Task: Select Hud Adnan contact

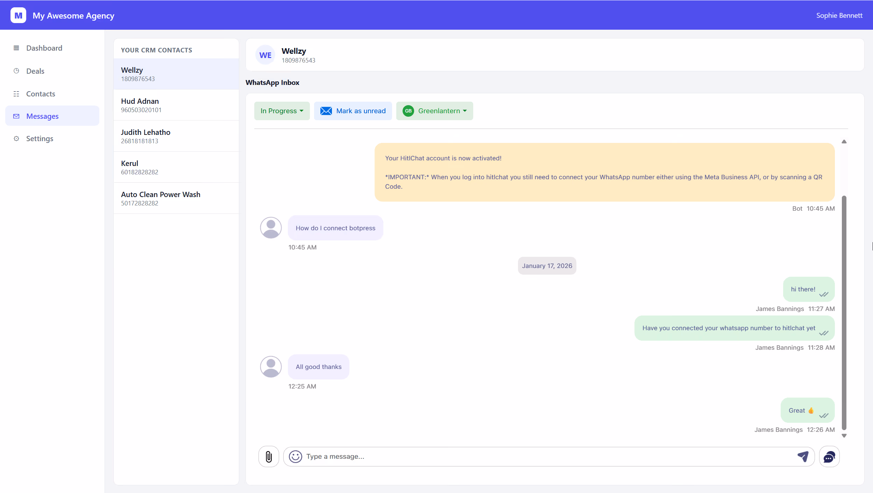Action: coord(176,105)
